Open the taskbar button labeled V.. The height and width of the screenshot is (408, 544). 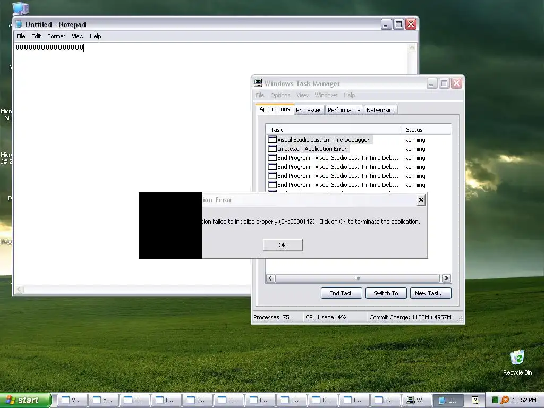click(72, 400)
